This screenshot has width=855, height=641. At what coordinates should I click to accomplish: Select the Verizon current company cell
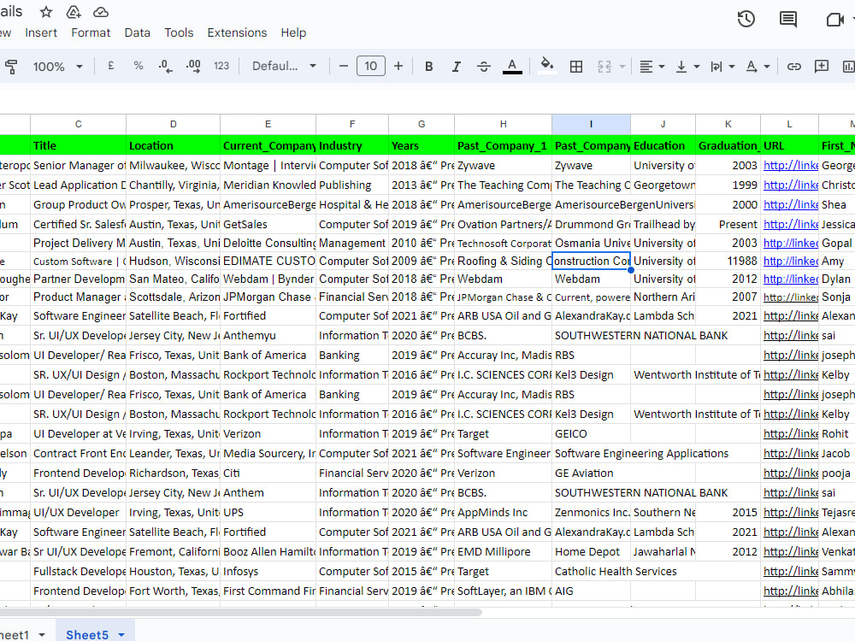pos(268,434)
